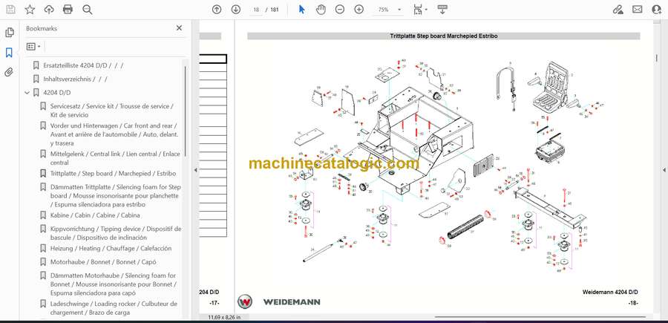This screenshot has width=668, height=323.
Task: Open bookmarks options menu dropdown
Action: point(33,46)
